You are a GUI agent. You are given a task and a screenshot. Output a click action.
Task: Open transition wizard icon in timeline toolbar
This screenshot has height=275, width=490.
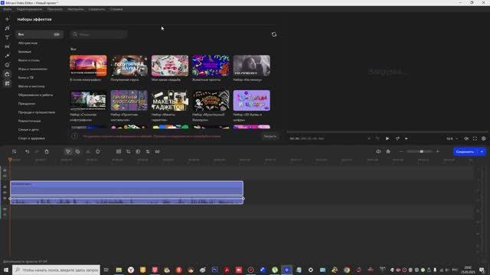tap(158, 151)
